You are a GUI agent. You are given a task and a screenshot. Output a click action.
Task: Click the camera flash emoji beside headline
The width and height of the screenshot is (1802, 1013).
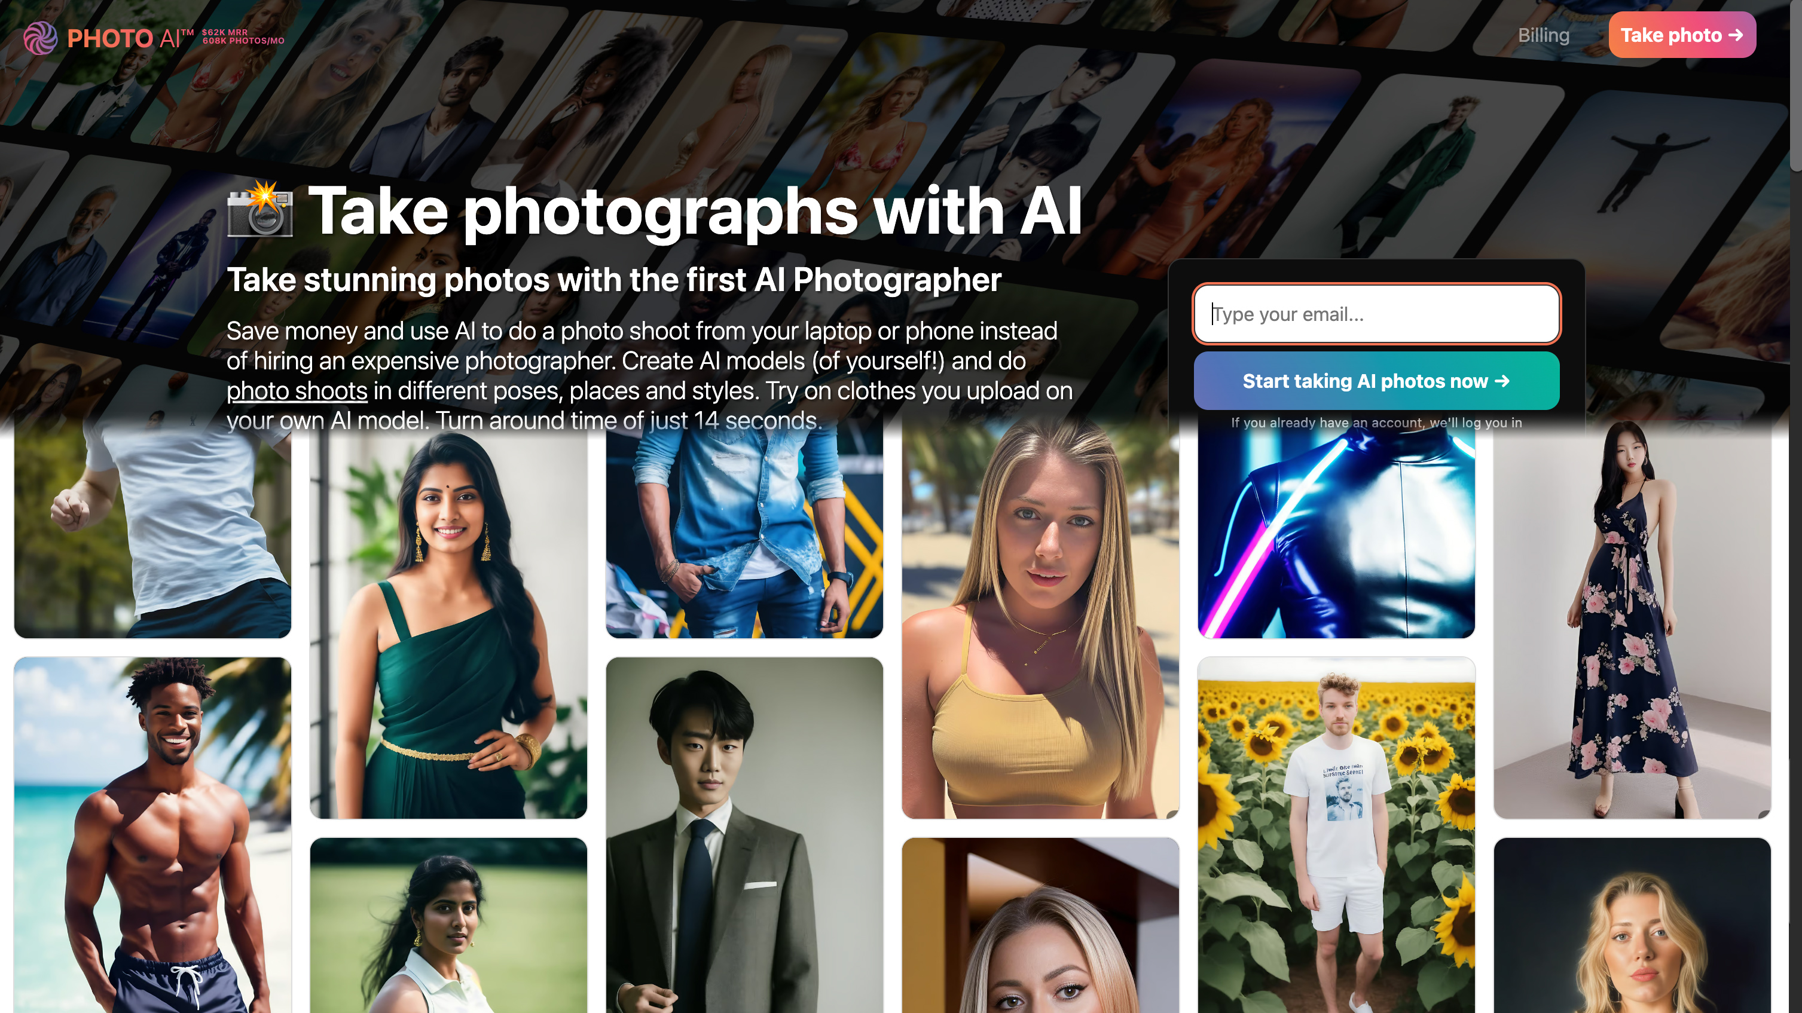(260, 209)
